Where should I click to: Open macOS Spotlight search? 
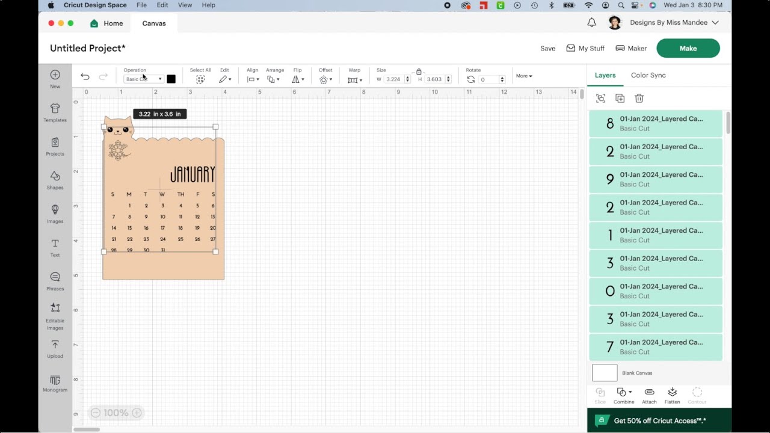tap(621, 5)
